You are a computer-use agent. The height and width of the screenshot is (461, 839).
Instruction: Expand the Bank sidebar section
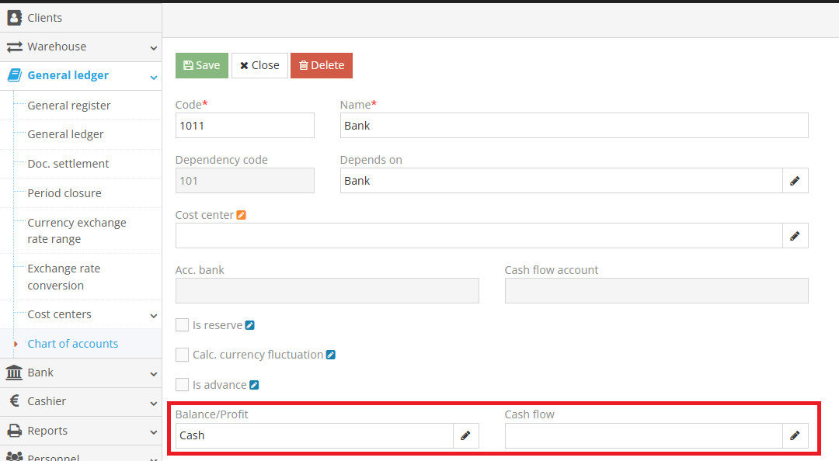coord(81,373)
